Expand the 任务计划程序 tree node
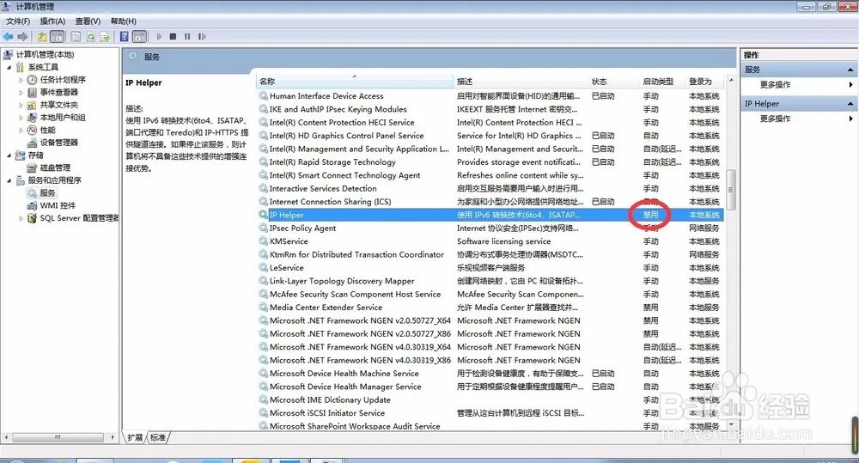 pyautogui.click(x=21, y=80)
